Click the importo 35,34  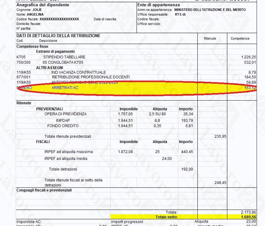coord(188,114)
